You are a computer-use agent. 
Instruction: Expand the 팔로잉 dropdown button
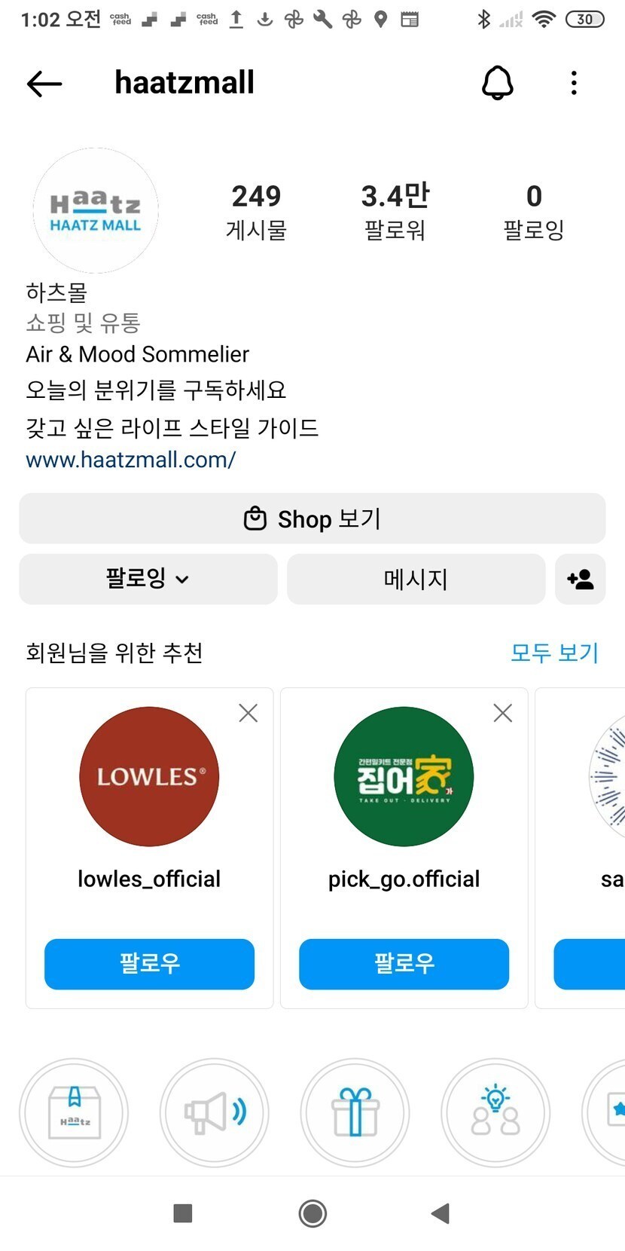pos(148,580)
